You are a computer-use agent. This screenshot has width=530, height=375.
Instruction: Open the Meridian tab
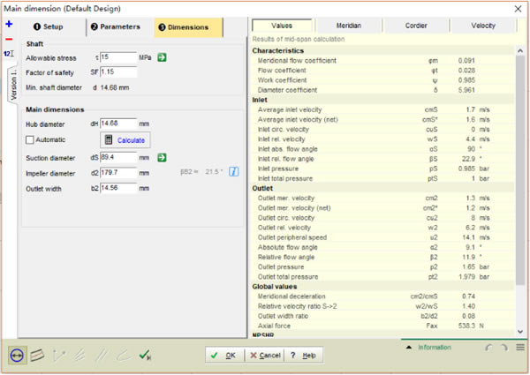tap(349, 26)
